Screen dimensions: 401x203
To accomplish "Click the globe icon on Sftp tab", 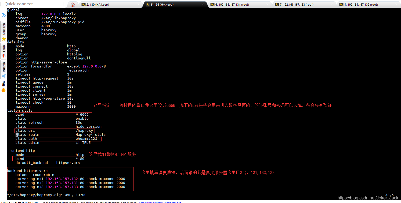I will pyautogui.click(x=3, y=91).
